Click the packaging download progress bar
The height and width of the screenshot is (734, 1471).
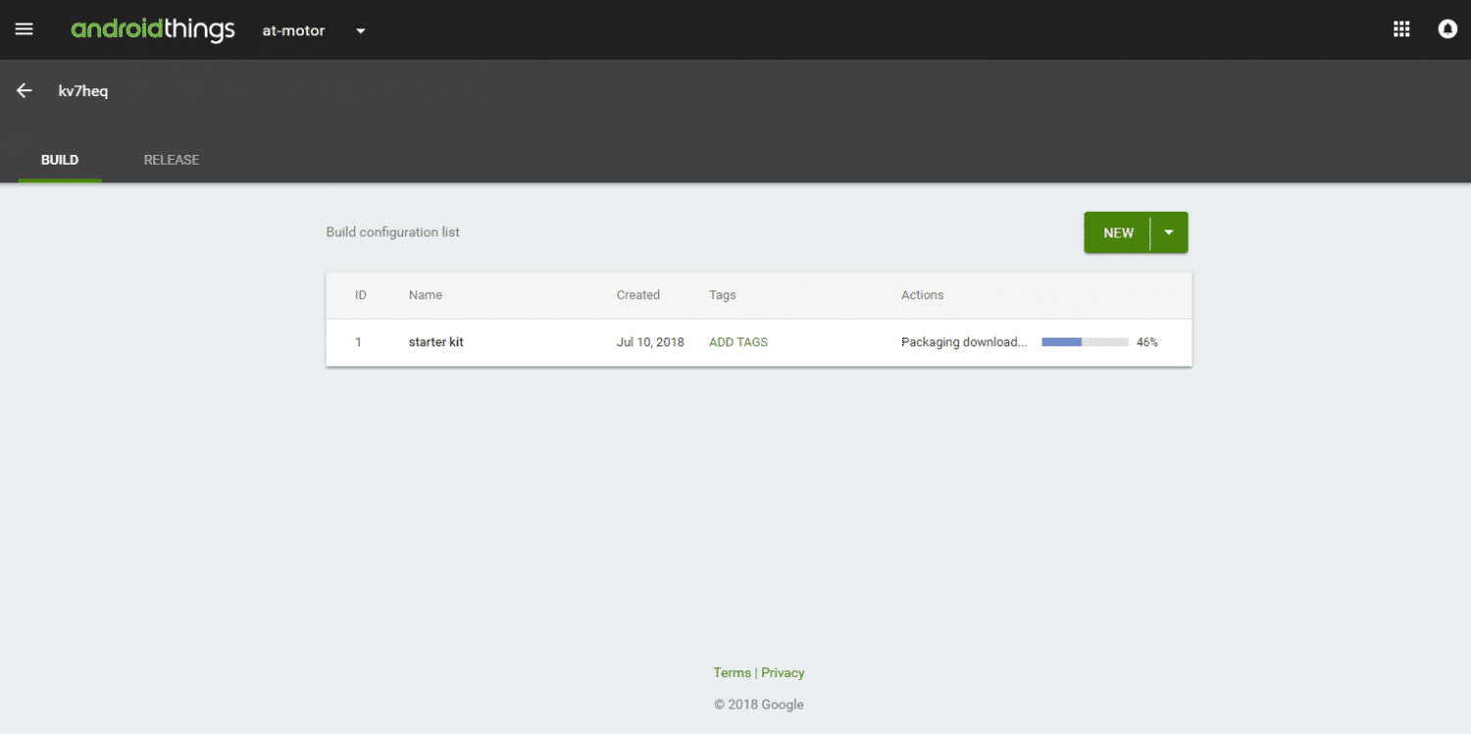coord(1085,342)
